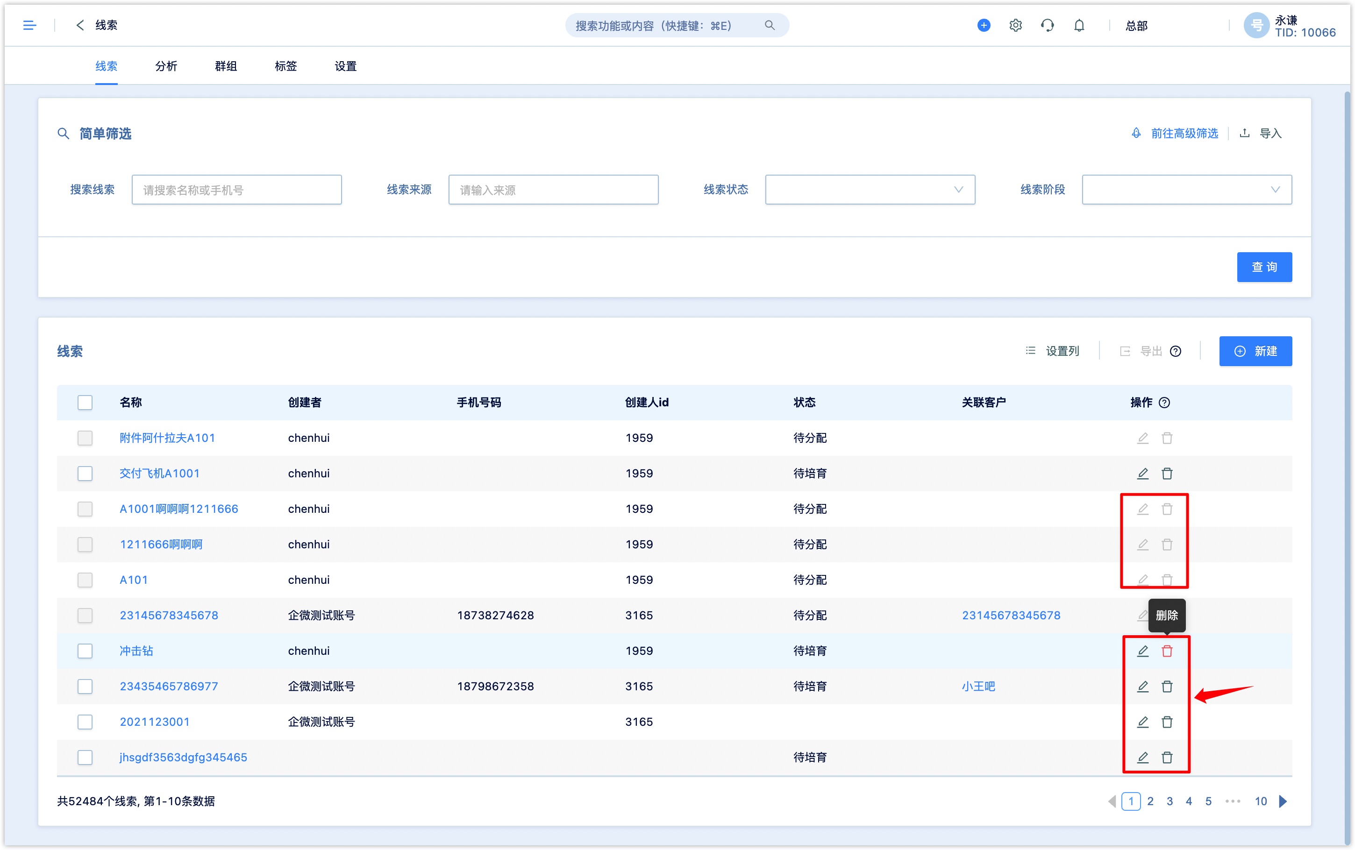
Task: Edit the 2021123001 lead
Action: (x=1142, y=722)
